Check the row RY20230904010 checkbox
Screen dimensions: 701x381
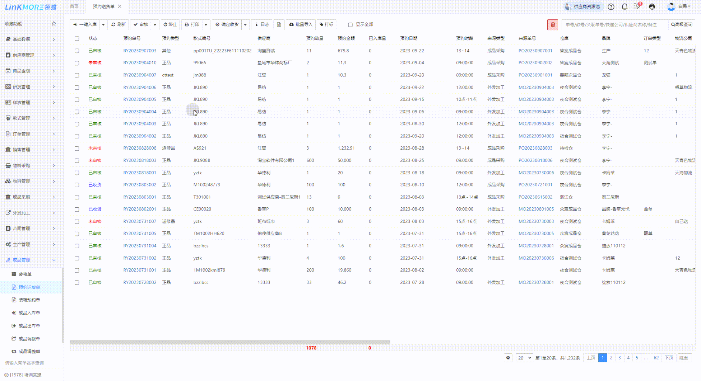point(77,63)
